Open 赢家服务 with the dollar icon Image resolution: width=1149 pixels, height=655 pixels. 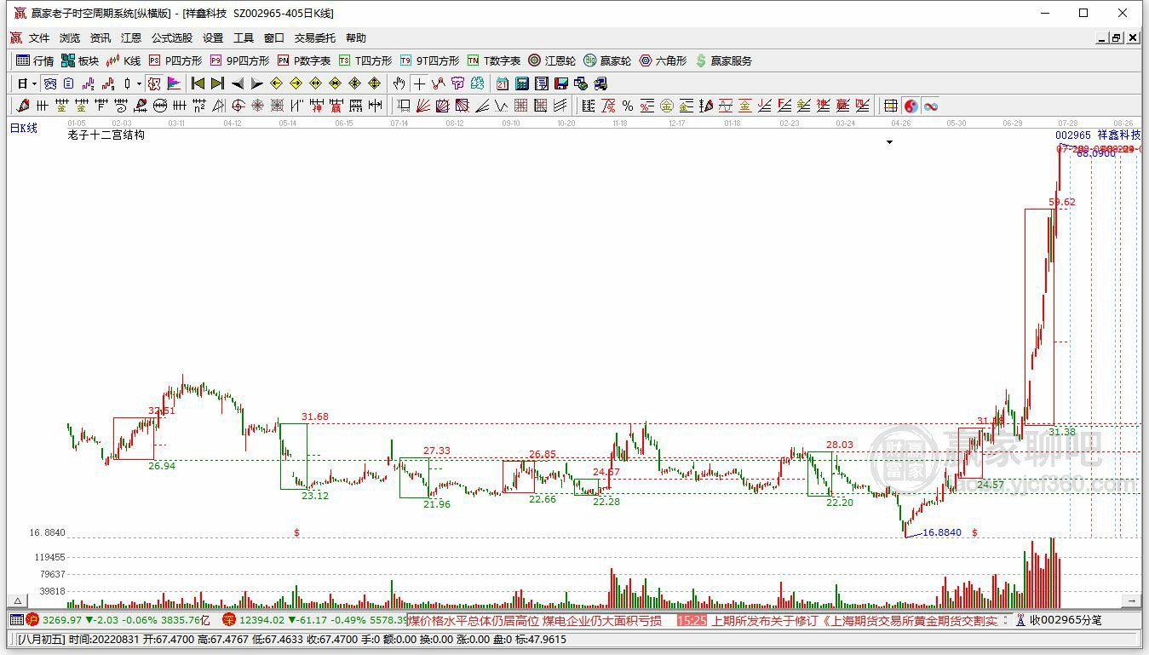coord(723,60)
